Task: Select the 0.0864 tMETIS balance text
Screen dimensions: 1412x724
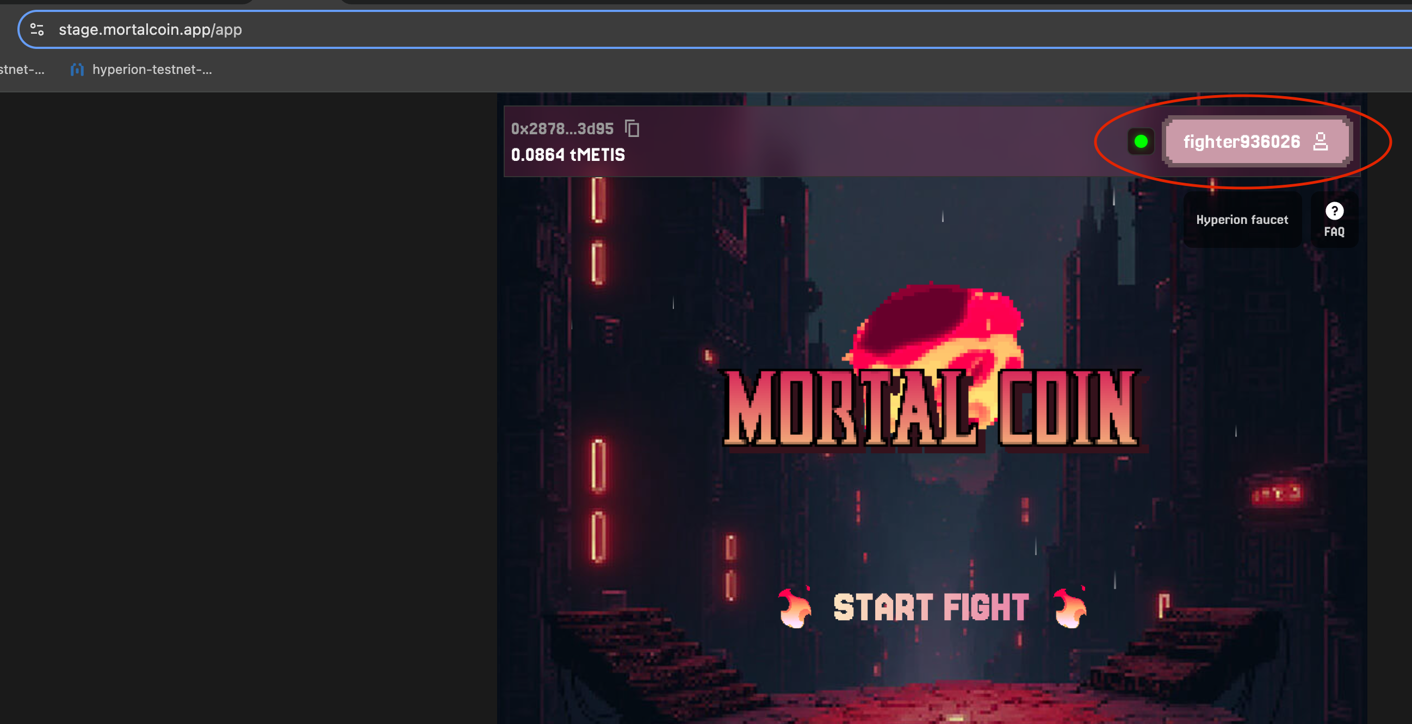Action: pyautogui.click(x=567, y=155)
